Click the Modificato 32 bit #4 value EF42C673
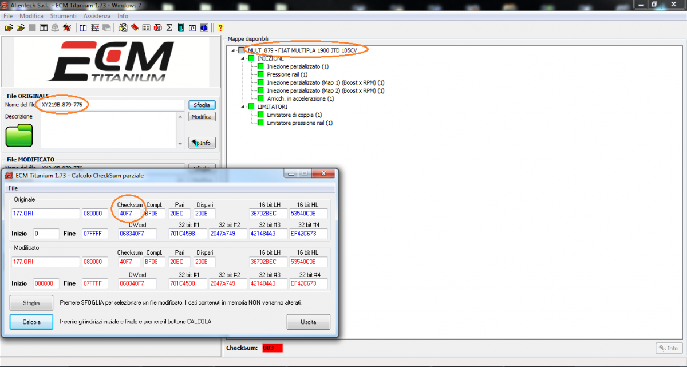The image size is (687, 367). pos(309,283)
